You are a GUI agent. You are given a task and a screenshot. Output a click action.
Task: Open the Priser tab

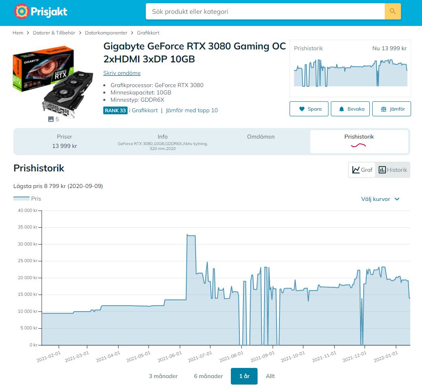click(64, 141)
